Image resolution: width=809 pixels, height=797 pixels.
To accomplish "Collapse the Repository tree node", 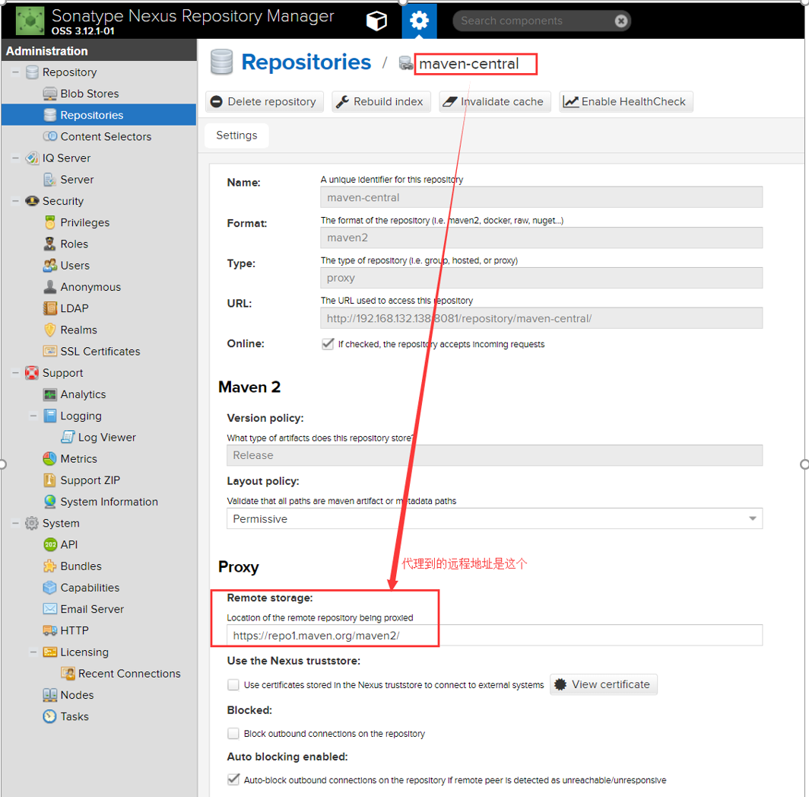I will point(15,72).
